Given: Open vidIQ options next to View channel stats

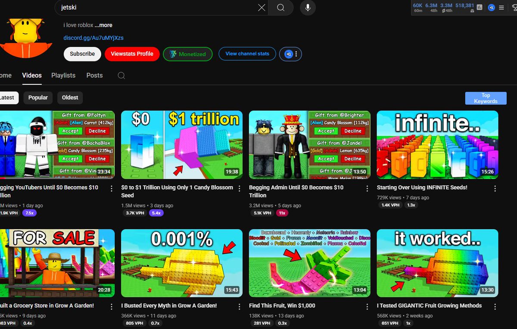Looking at the screenshot, I should tap(290, 54).
